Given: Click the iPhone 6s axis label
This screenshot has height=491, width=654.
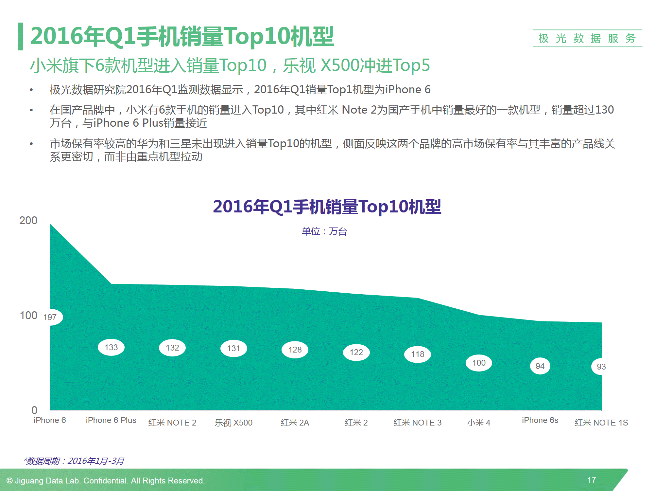Looking at the screenshot, I should click(x=540, y=420).
